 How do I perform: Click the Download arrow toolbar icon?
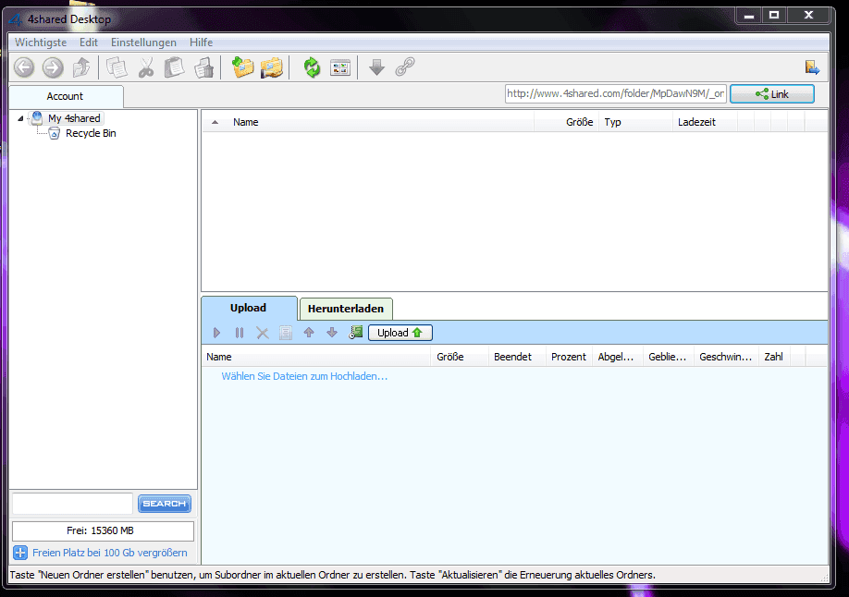click(376, 67)
